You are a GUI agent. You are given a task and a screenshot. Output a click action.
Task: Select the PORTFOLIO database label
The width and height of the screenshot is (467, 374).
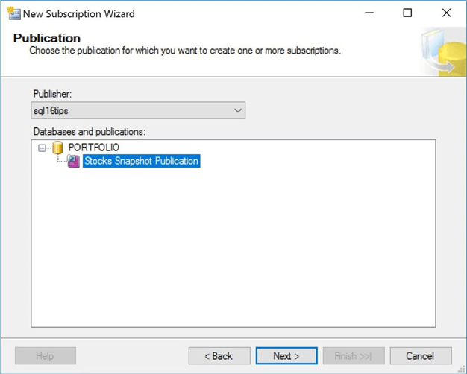93,148
